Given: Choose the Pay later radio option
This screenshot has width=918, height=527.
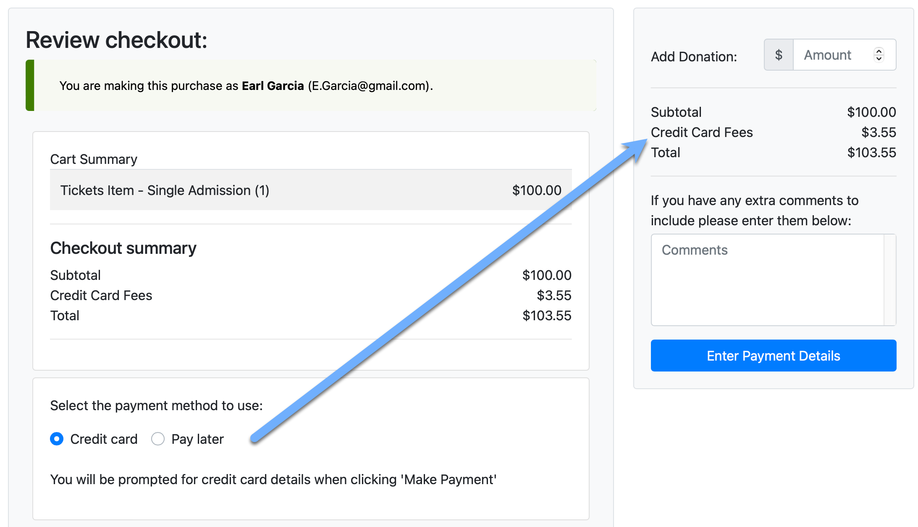Looking at the screenshot, I should [158, 439].
